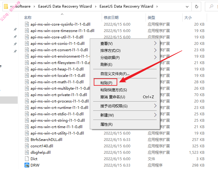
Task: Select the api-ms-win-crt-time-l1-1-0.dll file name
Action: [56, 127]
